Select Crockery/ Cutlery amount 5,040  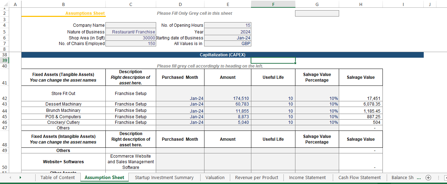coord(228,122)
